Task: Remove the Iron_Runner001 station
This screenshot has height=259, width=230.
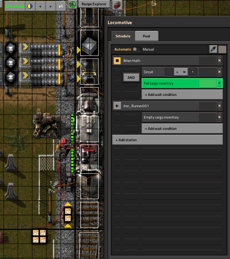Action: click(219, 106)
